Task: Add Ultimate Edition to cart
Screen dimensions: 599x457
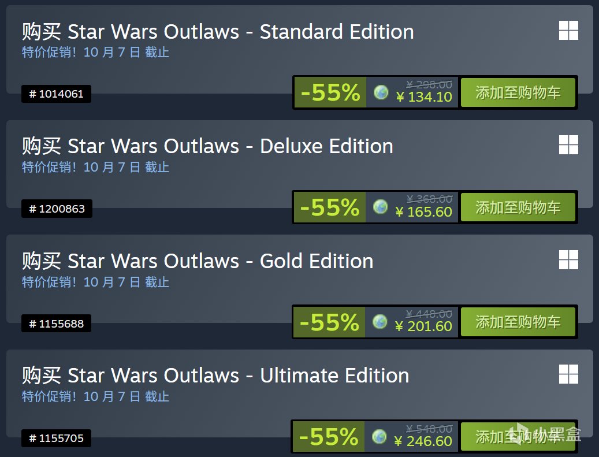Action: [518, 437]
